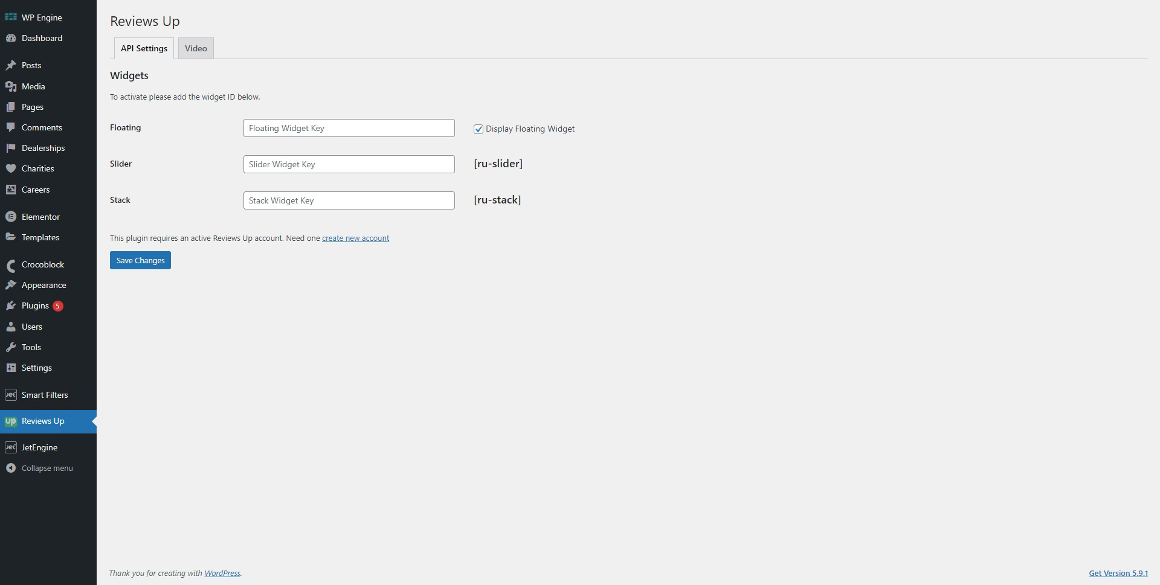Open the Charities menu item
This screenshot has width=1160, height=585.
[48, 168]
